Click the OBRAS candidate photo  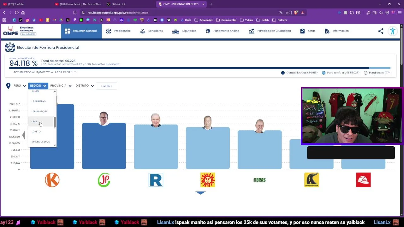(x=259, y=126)
